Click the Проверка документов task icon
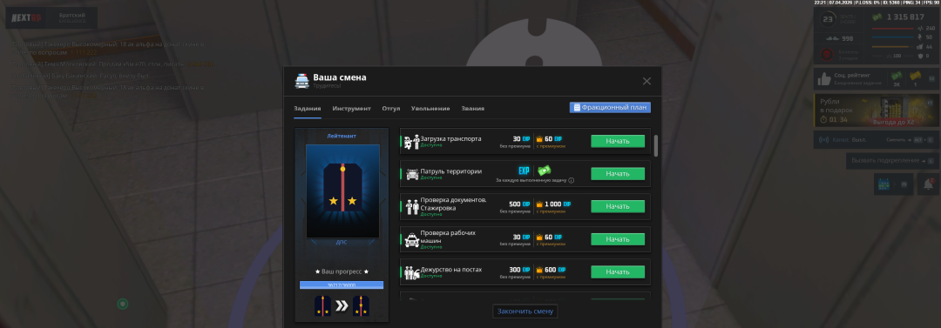This screenshot has width=941, height=328. (x=411, y=207)
